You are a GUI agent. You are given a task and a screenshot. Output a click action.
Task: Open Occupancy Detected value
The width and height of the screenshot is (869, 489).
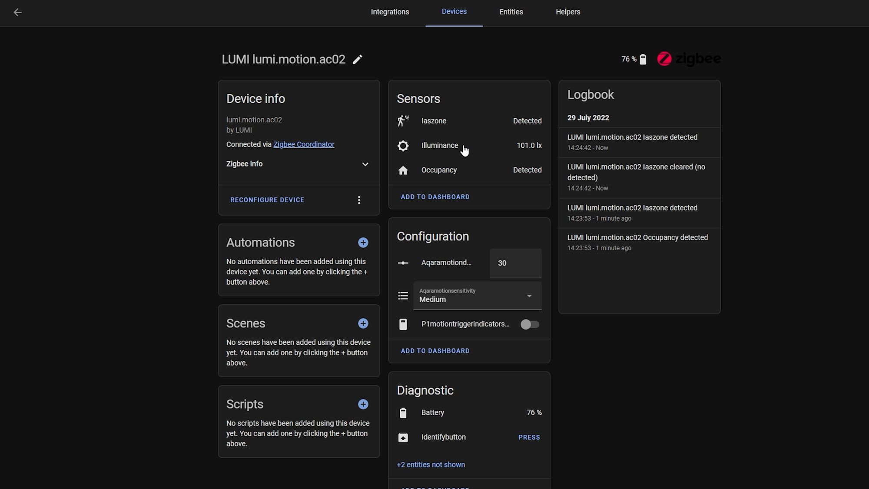click(527, 170)
